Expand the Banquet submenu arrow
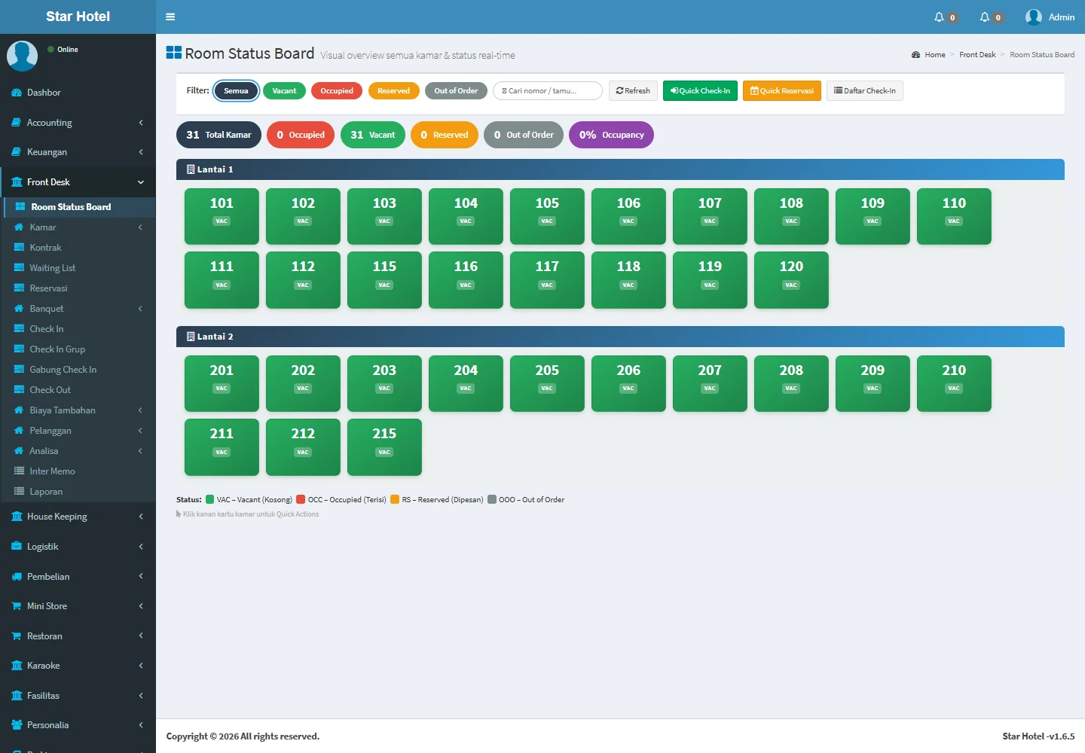This screenshot has height=753, width=1085. click(x=140, y=309)
